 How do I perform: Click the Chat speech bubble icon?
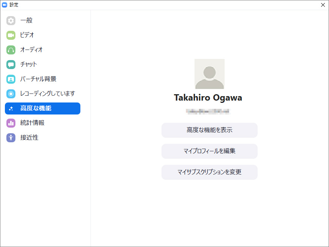(11, 65)
